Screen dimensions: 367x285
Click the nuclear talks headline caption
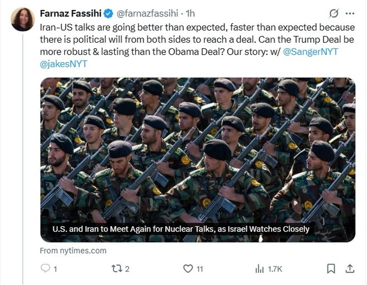180,229
